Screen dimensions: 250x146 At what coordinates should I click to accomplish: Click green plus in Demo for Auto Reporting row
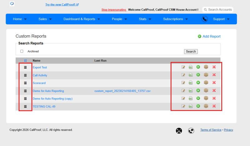coord(198,90)
